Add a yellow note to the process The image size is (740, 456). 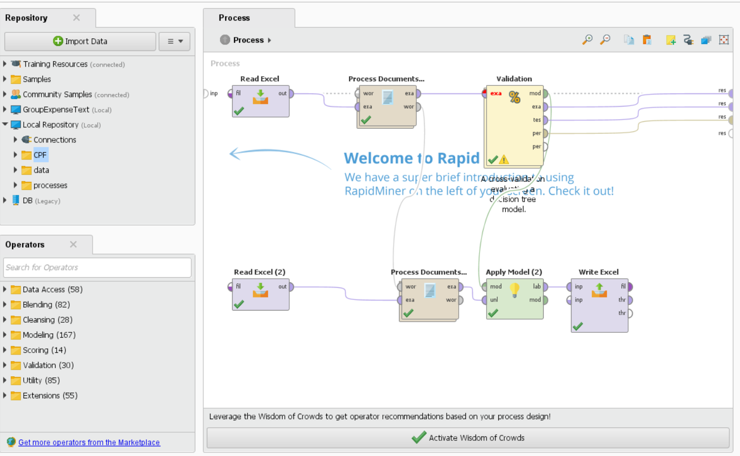pos(671,40)
